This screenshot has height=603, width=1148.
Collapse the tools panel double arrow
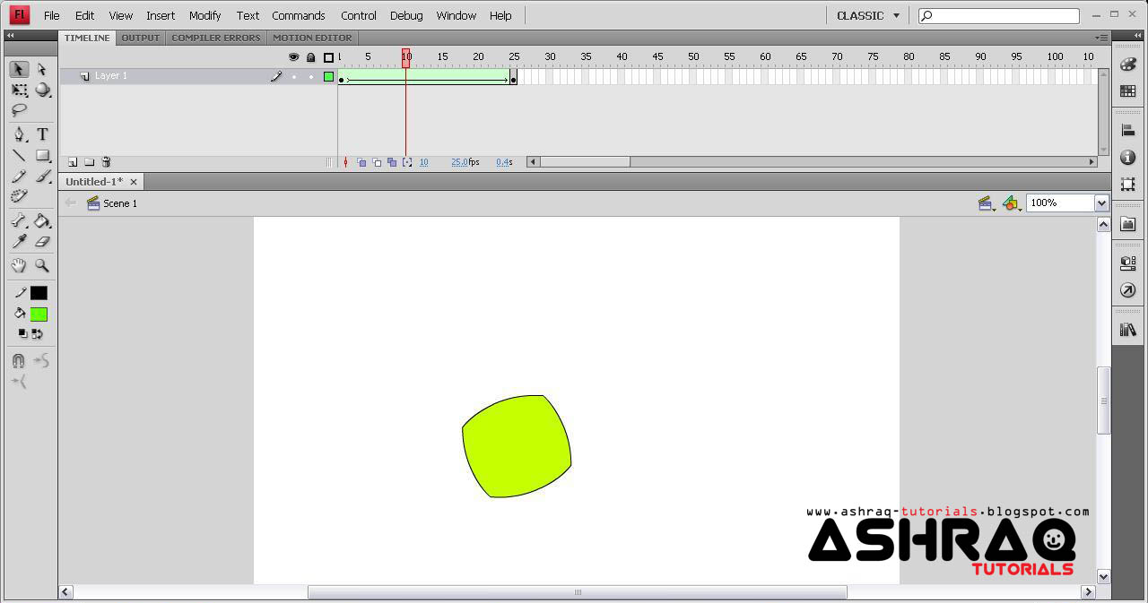click(10, 37)
